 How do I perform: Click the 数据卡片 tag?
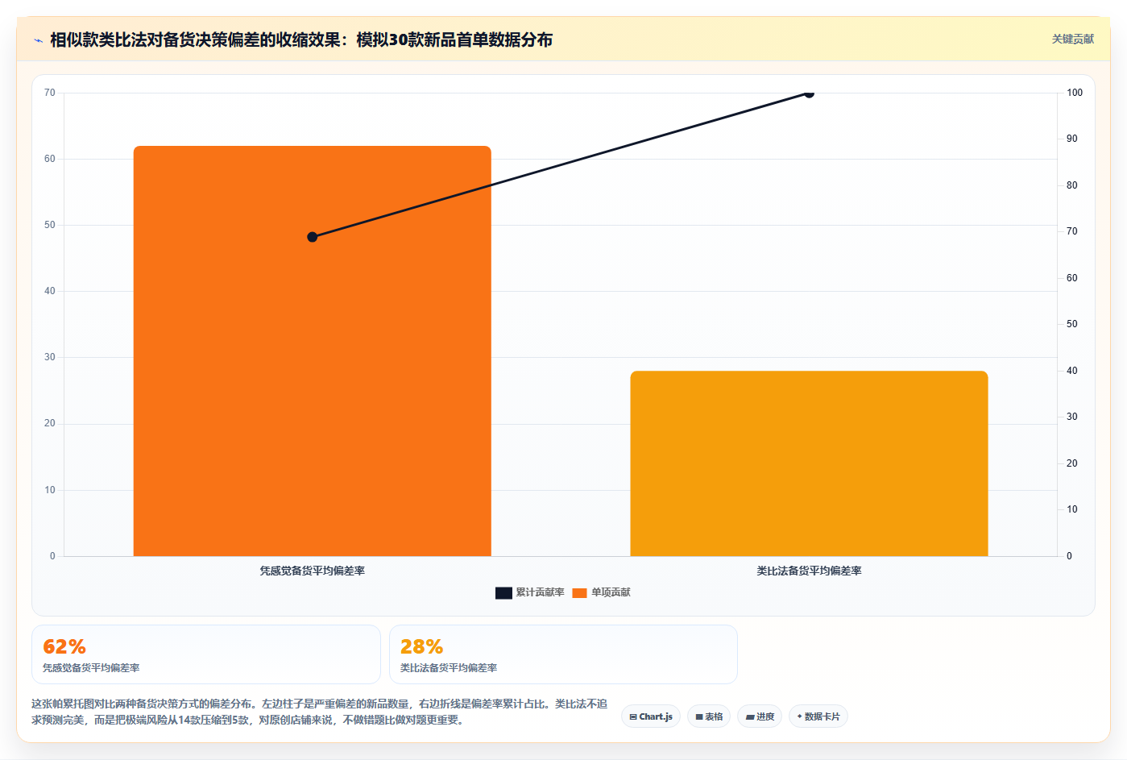tap(818, 716)
